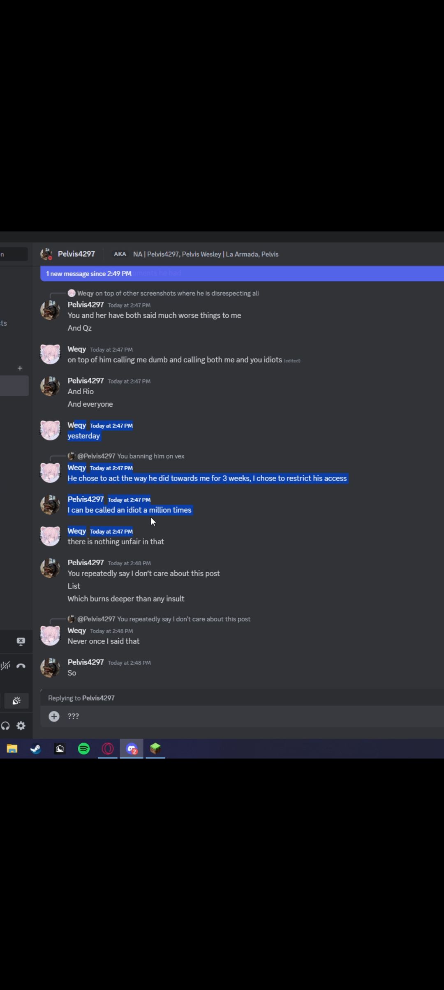444x990 pixels.
Task: Open Spotify from the taskbar
Action: (84, 749)
